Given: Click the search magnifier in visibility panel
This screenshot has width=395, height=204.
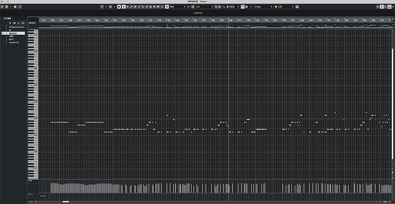Looking at the screenshot, I should (23, 23).
